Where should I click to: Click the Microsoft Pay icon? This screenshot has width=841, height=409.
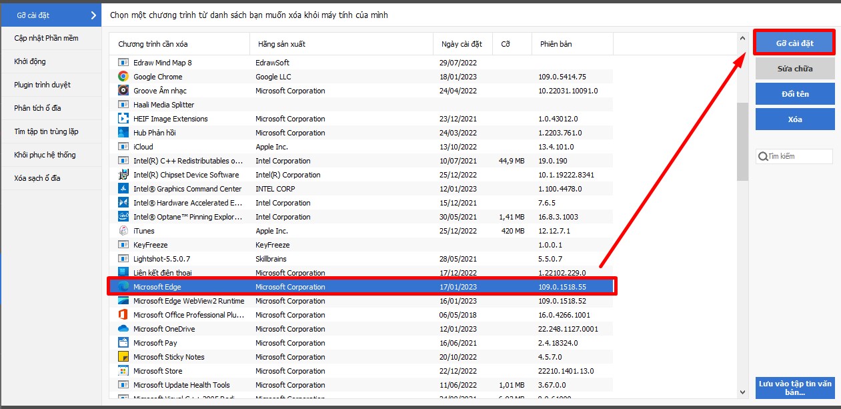[123, 343]
